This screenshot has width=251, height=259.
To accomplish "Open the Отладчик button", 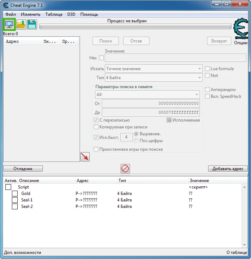I will click(x=23, y=169).
